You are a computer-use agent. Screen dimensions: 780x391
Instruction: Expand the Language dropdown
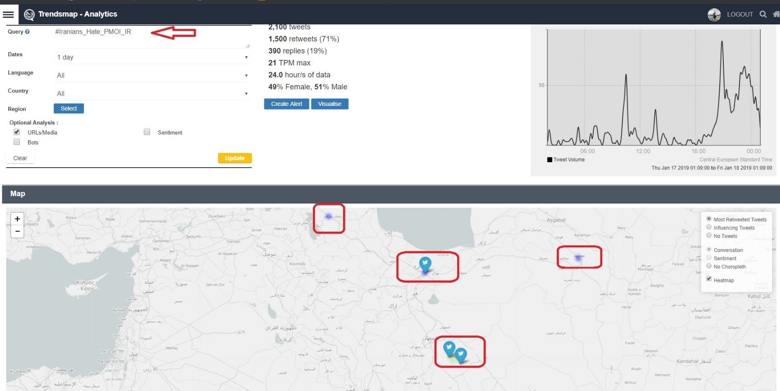click(152, 76)
